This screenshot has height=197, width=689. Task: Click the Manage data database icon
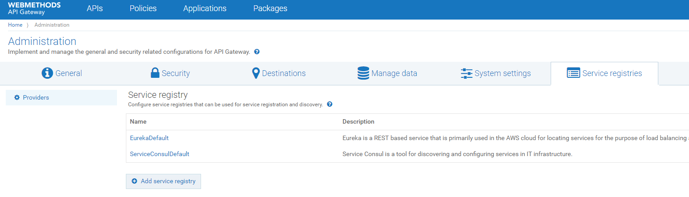click(363, 73)
